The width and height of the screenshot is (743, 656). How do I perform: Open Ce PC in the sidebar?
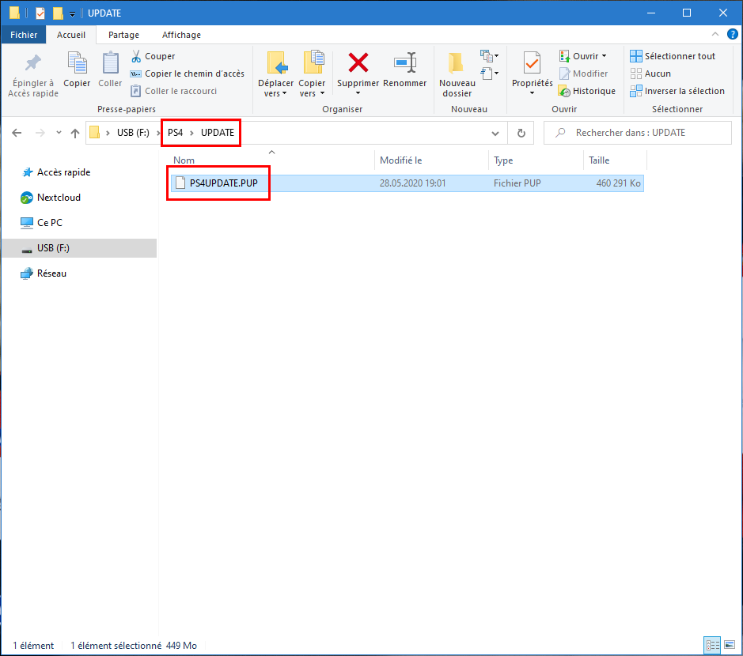42,222
